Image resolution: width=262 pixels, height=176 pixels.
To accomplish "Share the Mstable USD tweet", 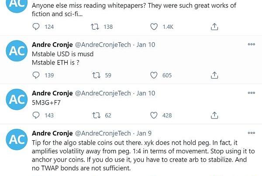I will coord(214,75).
